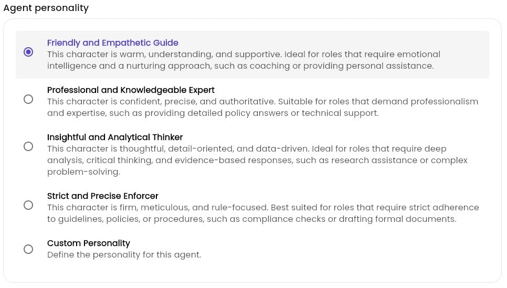Click the 'Strict and Precise Enforcer' title
This screenshot has height=288, width=507.
click(x=103, y=196)
